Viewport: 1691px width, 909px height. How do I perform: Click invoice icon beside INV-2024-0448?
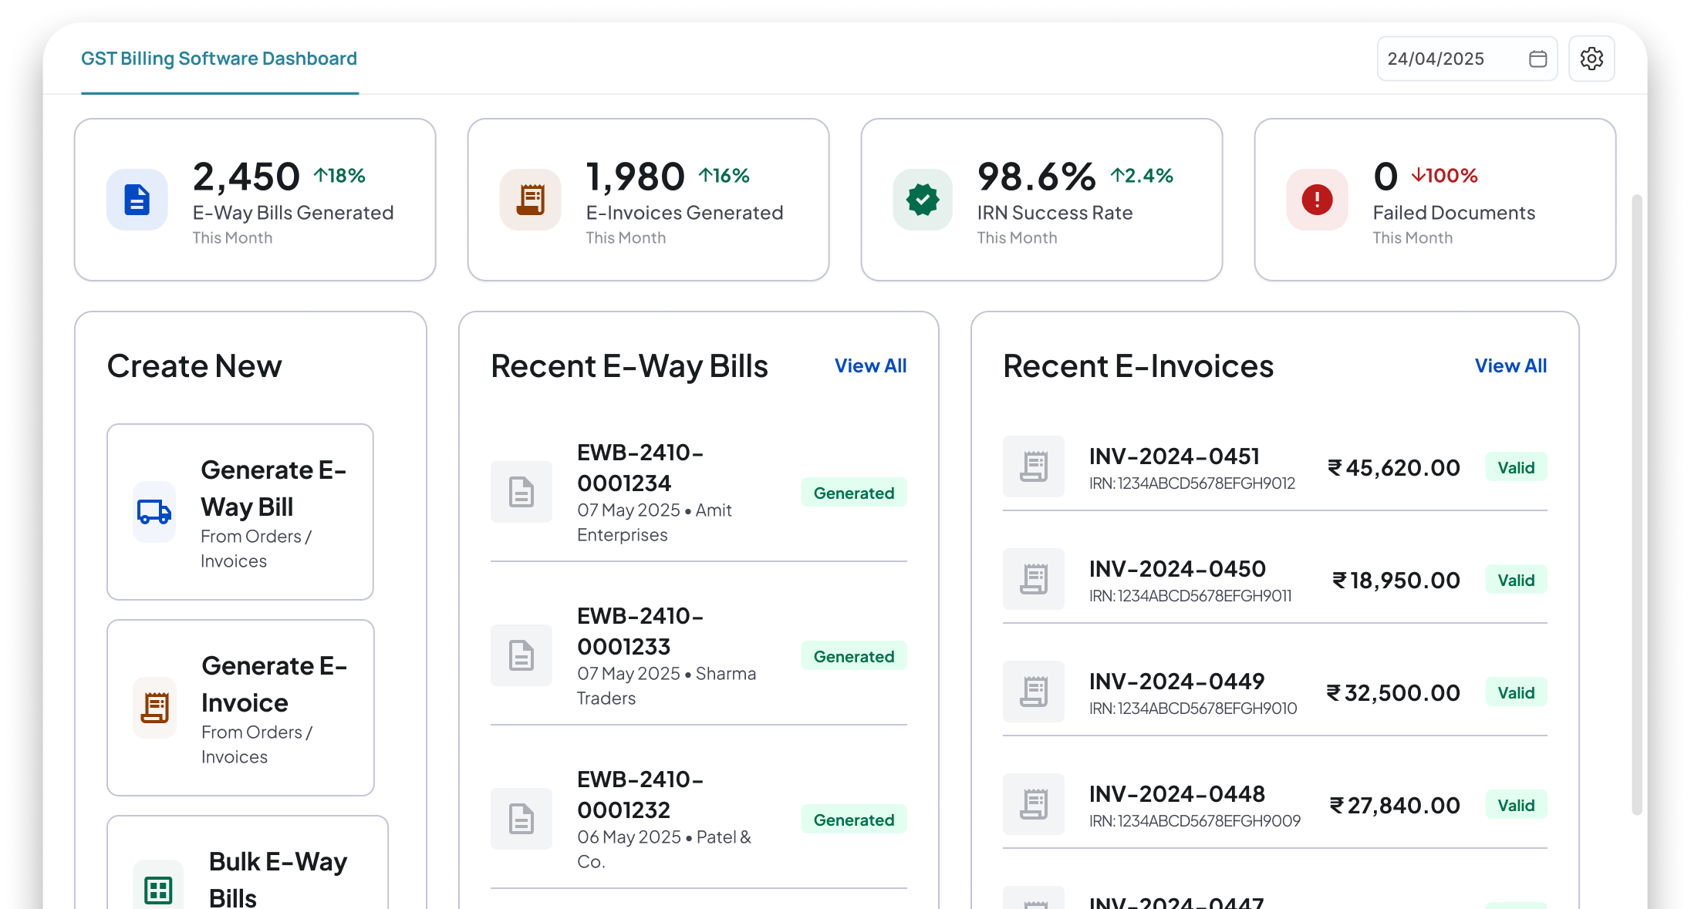click(1034, 804)
